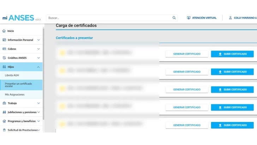Click last row Subir Certificado button
257x145 pixels.
[232, 125]
